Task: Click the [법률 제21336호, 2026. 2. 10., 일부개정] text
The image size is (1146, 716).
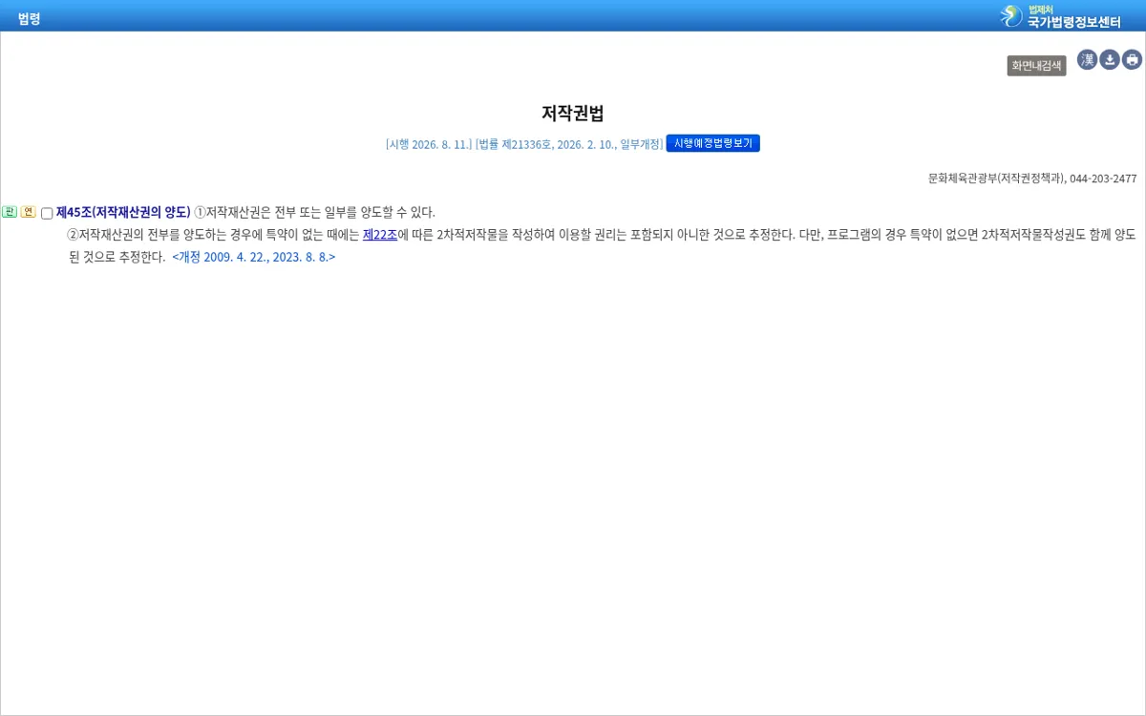Action: coord(569,144)
